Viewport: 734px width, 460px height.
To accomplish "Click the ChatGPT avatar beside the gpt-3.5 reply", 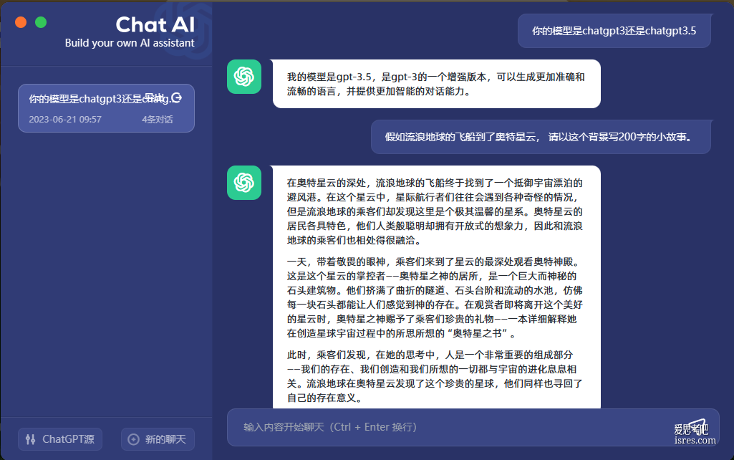I will click(x=244, y=77).
